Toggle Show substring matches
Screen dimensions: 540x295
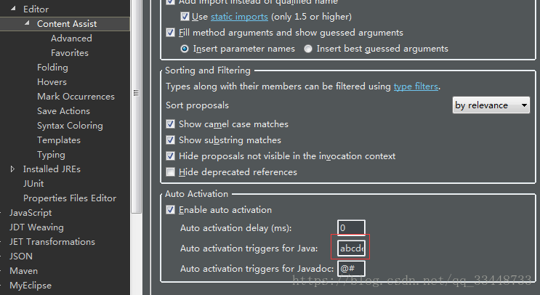coord(171,140)
